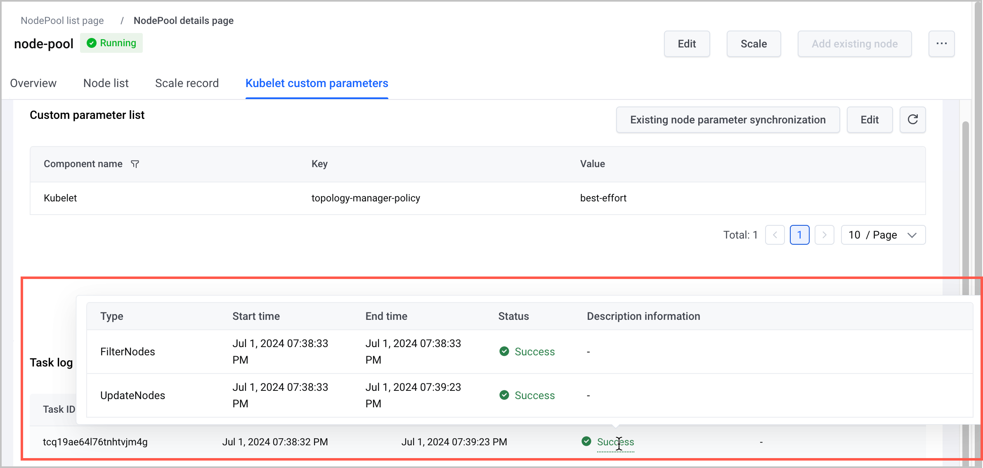Click Existing node parameter synchronization button

[x=728, y=120]
